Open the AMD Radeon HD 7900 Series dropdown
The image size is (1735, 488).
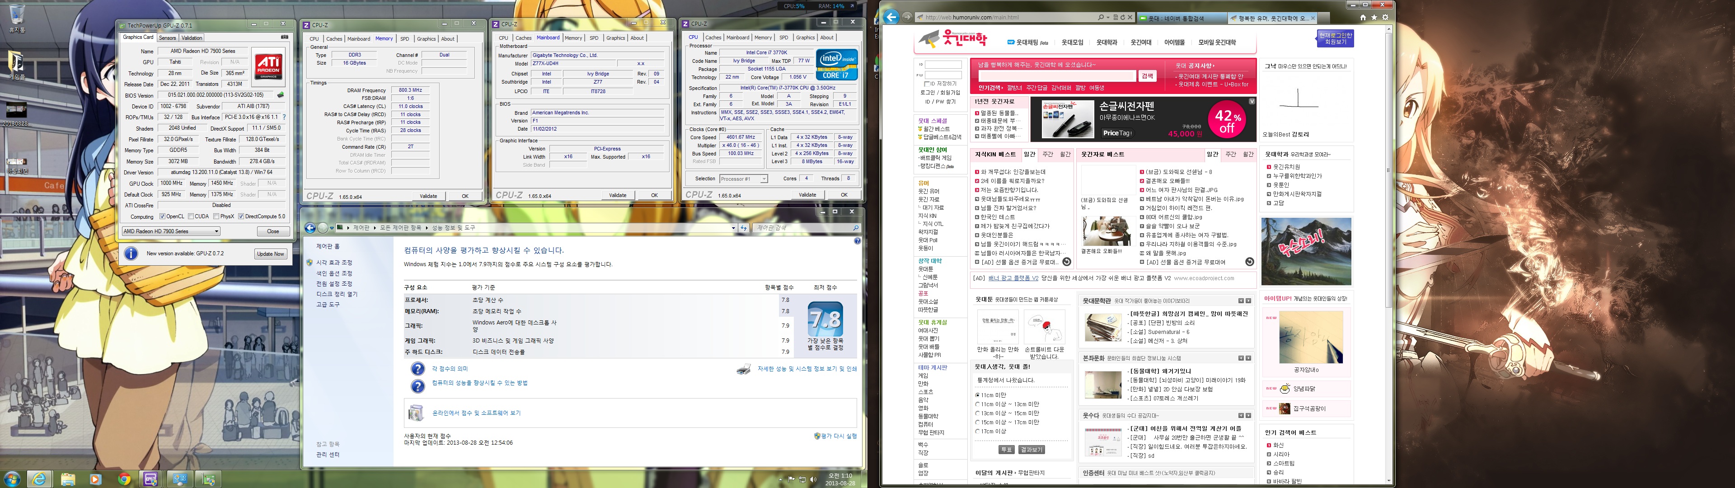(171, 231)
